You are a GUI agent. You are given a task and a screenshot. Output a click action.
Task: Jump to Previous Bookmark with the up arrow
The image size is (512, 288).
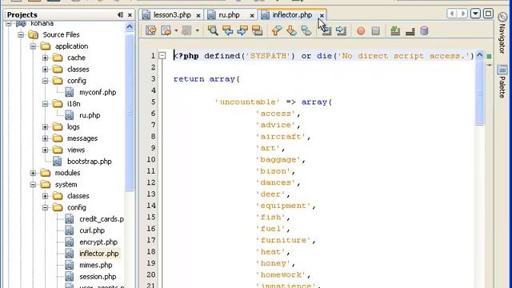point(277,30)
